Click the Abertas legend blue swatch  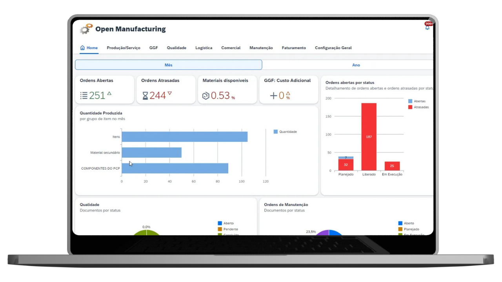click(410, 101)
